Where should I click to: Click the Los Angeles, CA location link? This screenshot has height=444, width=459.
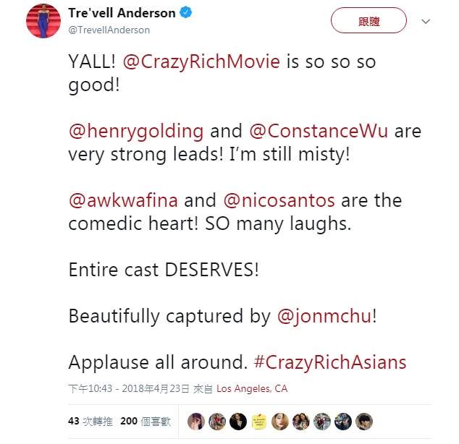[x=252, y=388]
